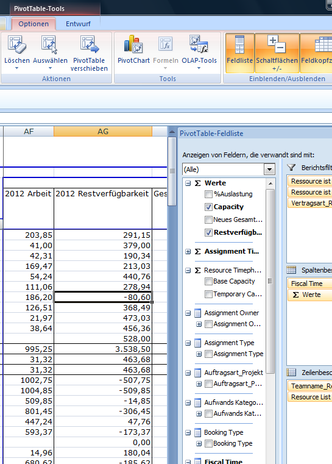The width and height of the screenshot is (332, 464).
Task: Click the Spaltenbeschriftungen area icon
Action: [x=291, y=270]
